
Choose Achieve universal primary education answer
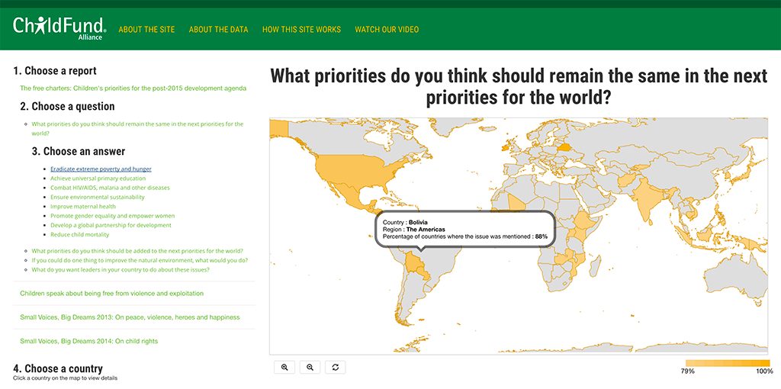tap(98, 178)
